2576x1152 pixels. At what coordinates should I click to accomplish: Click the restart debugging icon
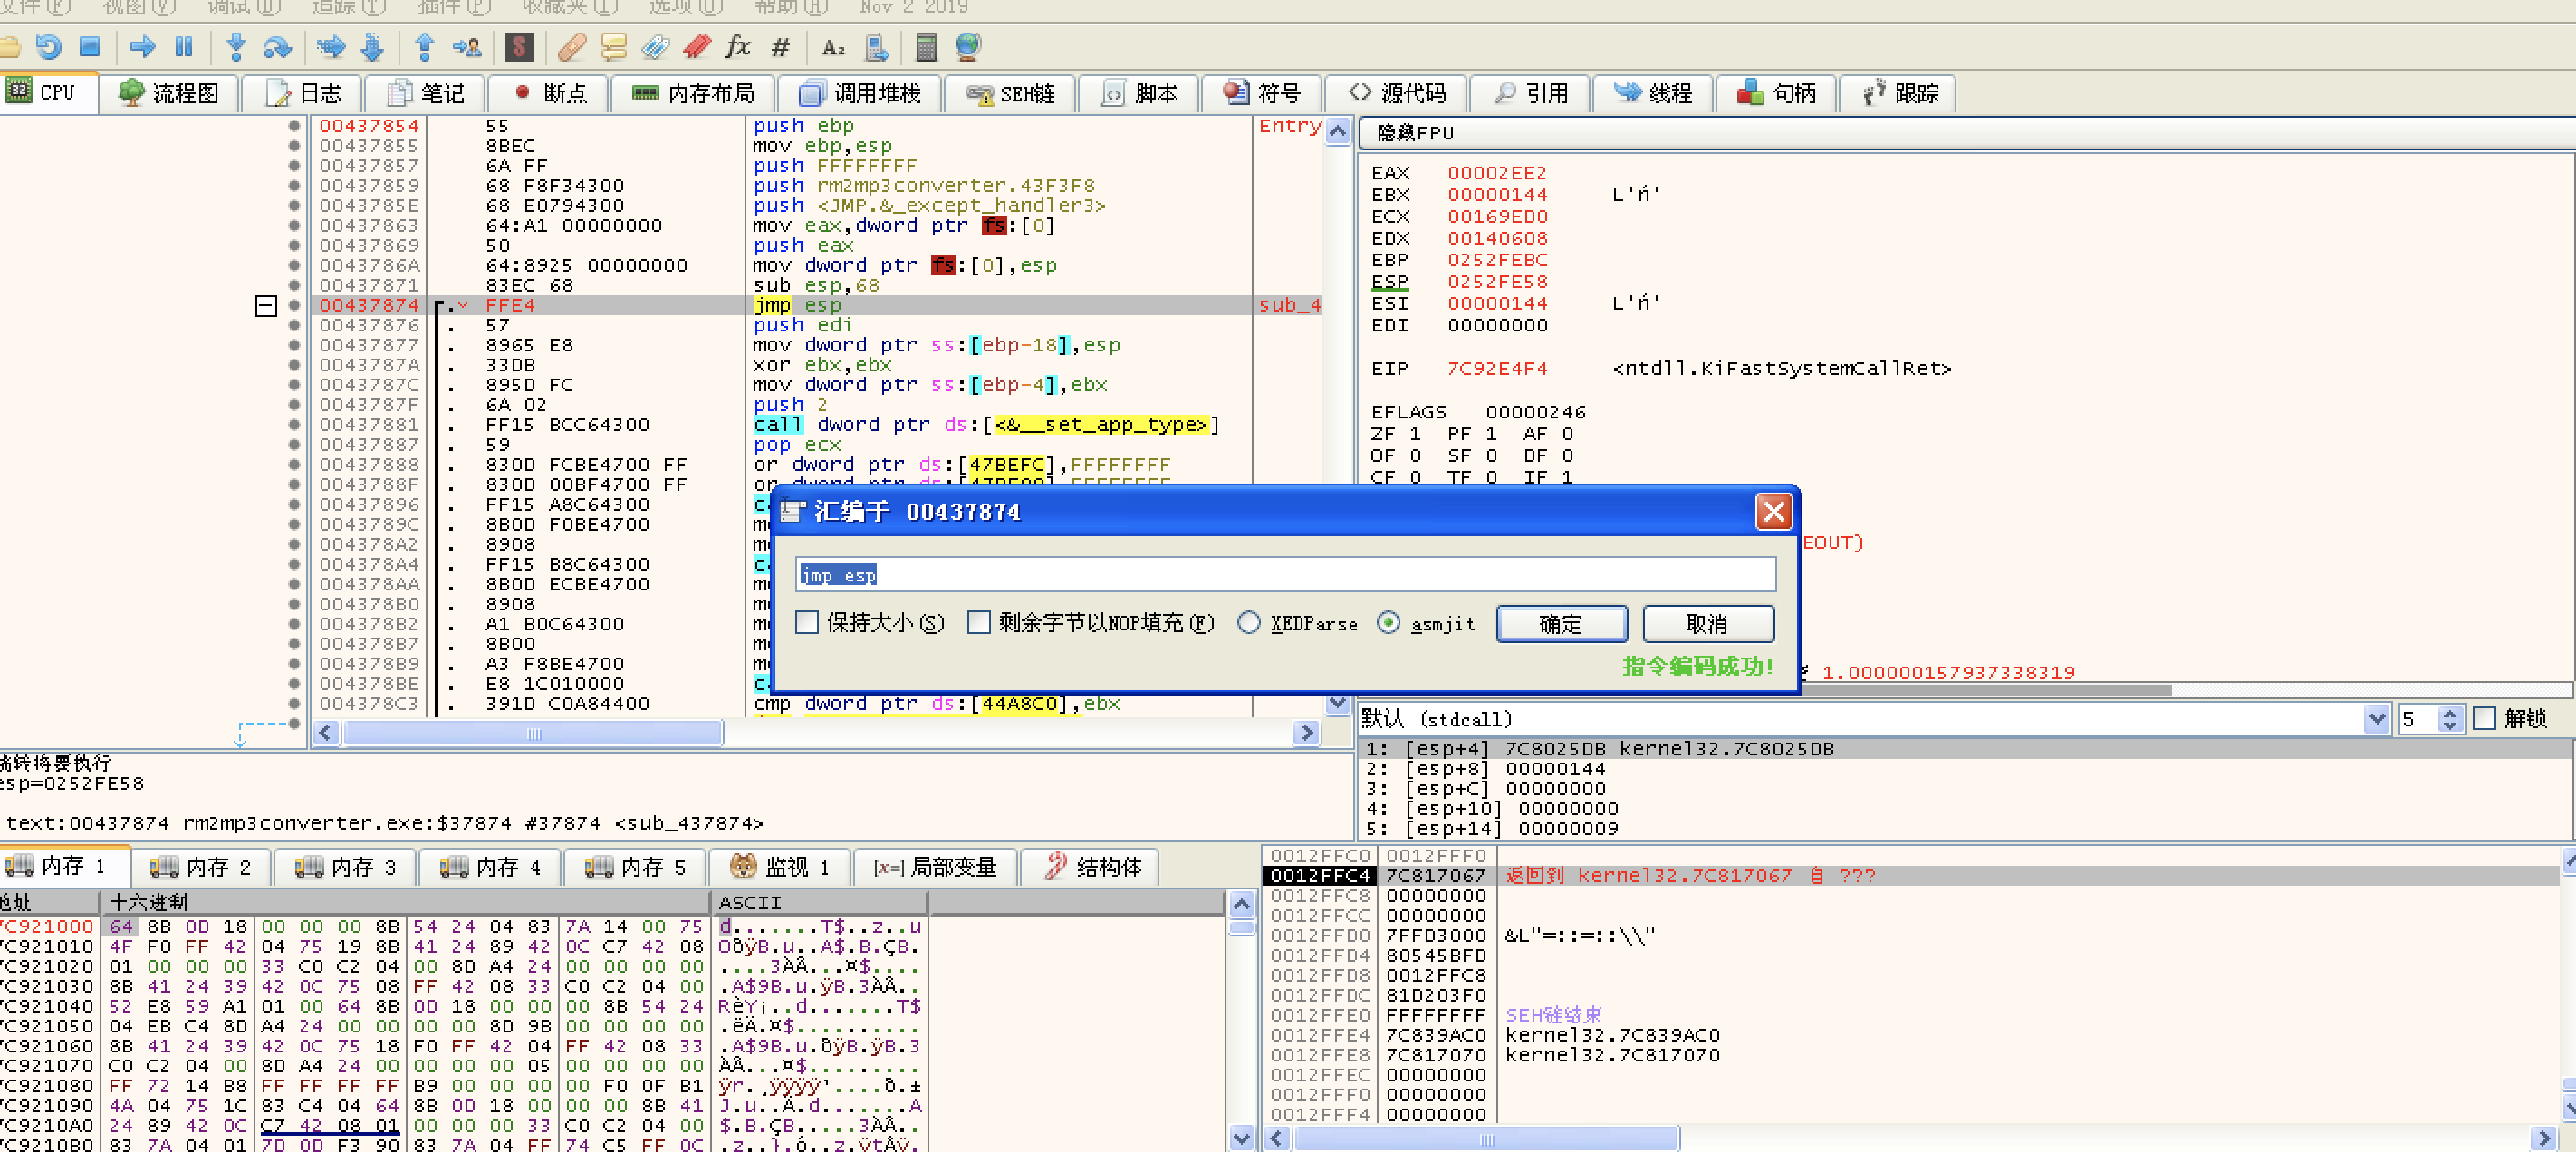(x=48, y=47)
